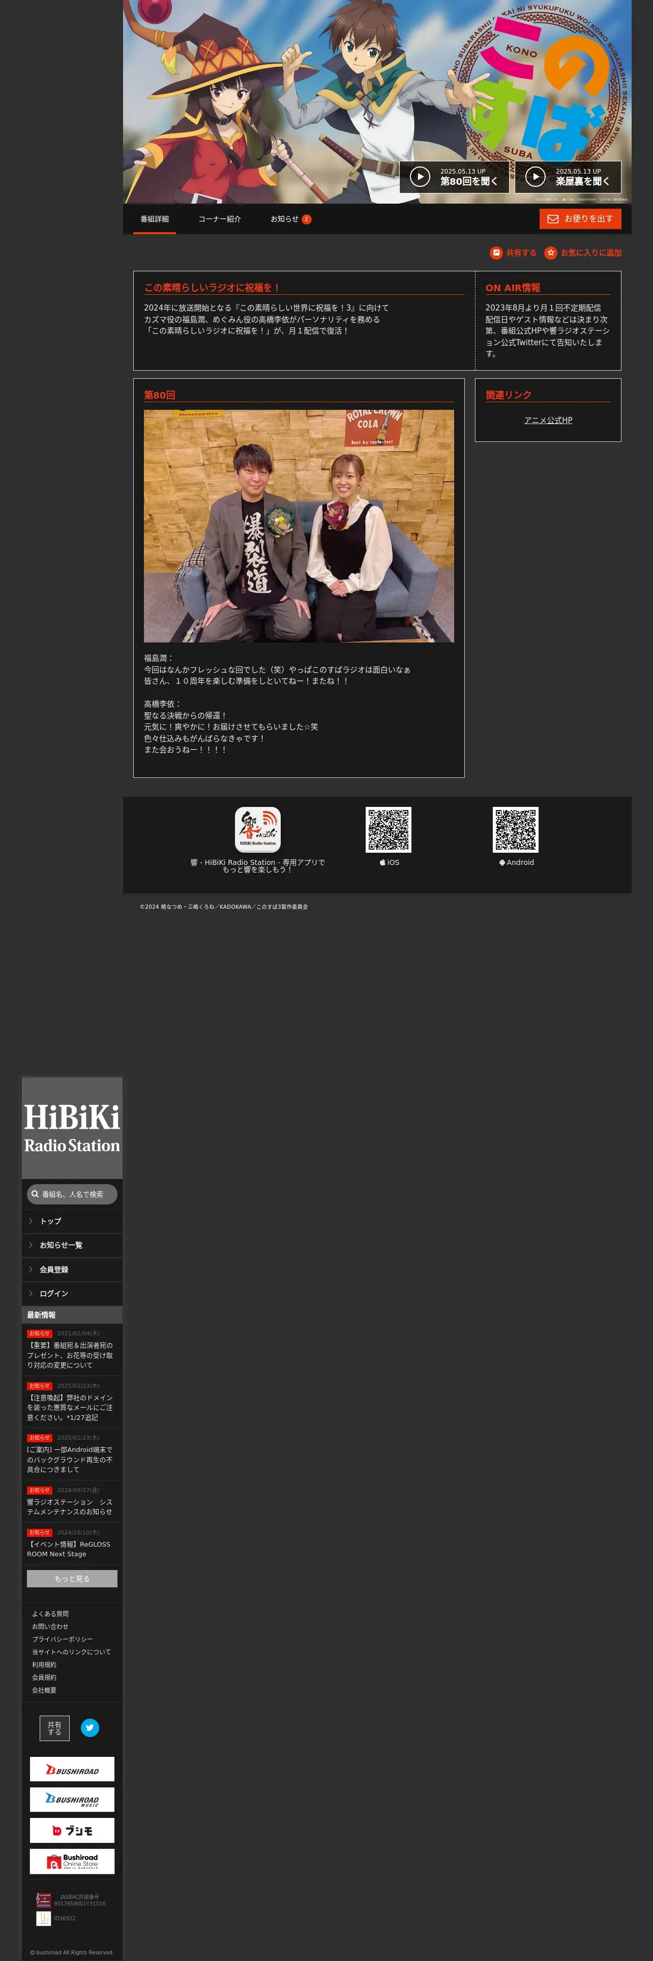This screenshot has height=1961, width=653.
Task: Click the chevron beside トップ
Action: tap(31, 1221)
